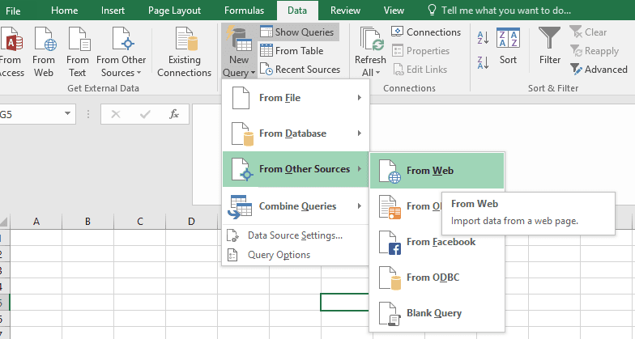This screenshot has width=635, height=339.
Task: Open Recent Sources
Action: (300, 70)
